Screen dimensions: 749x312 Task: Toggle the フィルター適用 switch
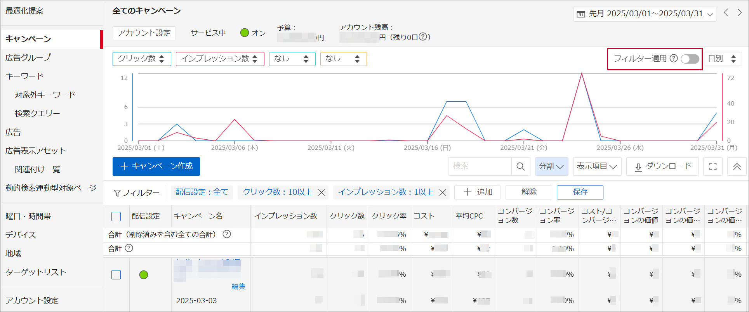(x=690, y=59)
